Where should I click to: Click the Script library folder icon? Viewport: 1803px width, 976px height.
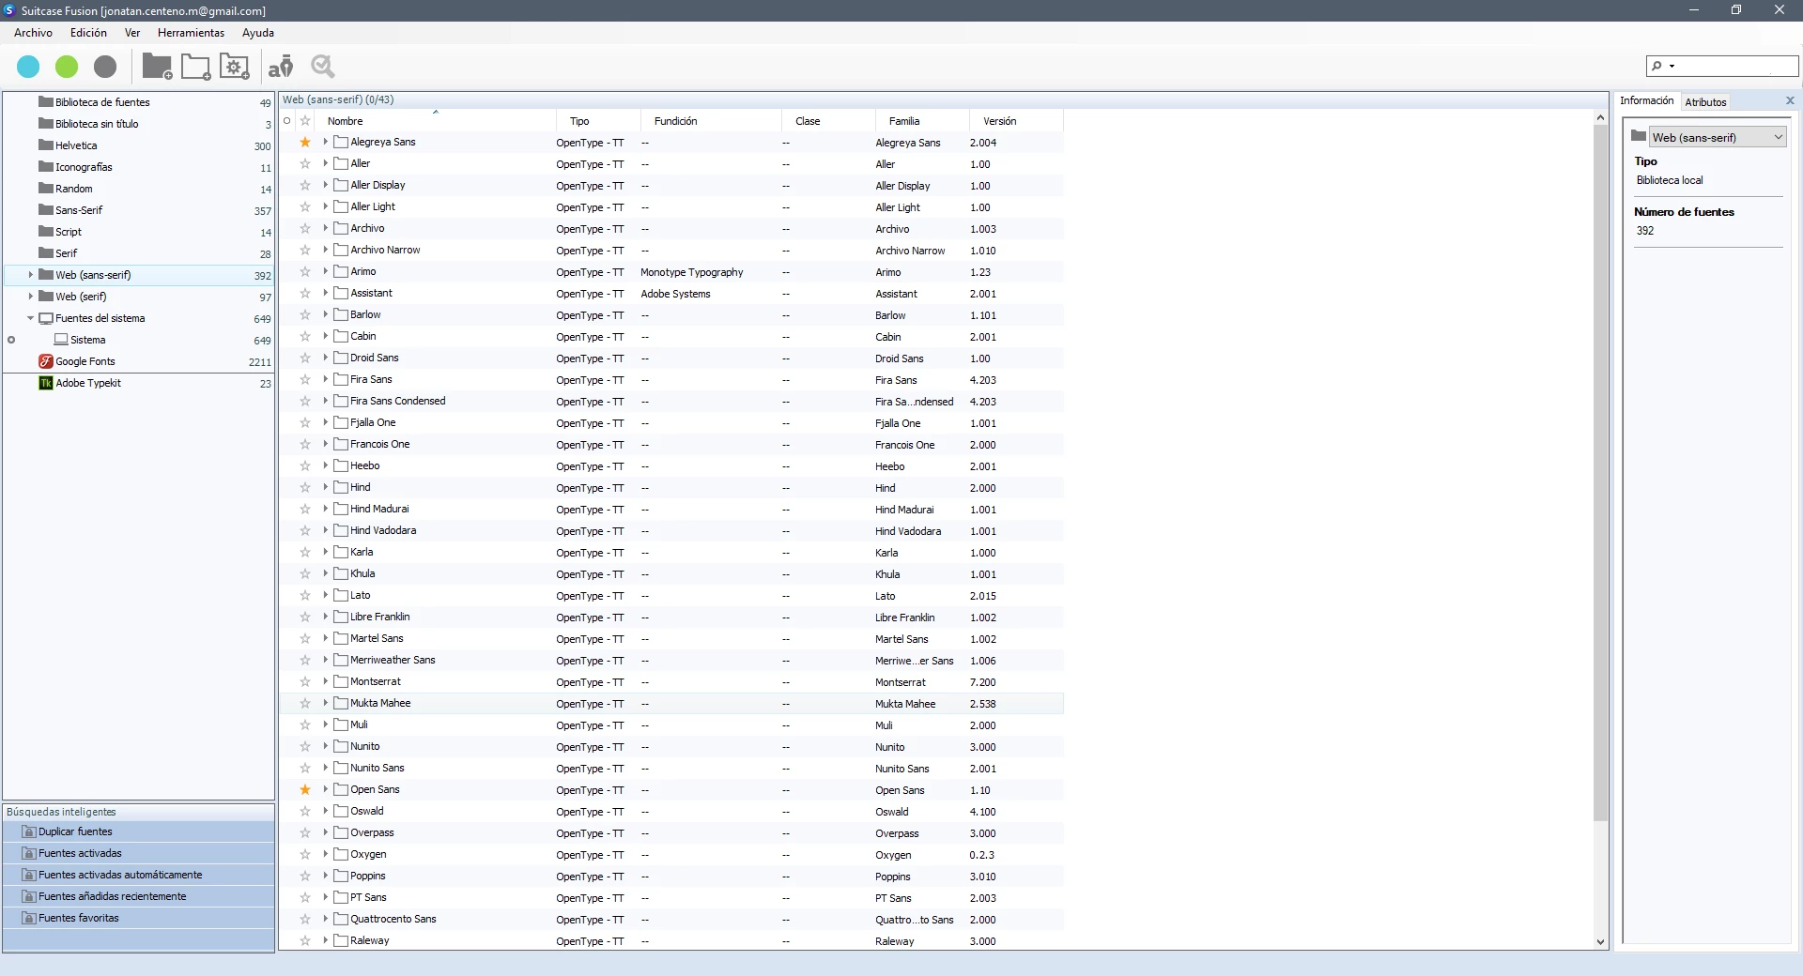tap(46, 232)
